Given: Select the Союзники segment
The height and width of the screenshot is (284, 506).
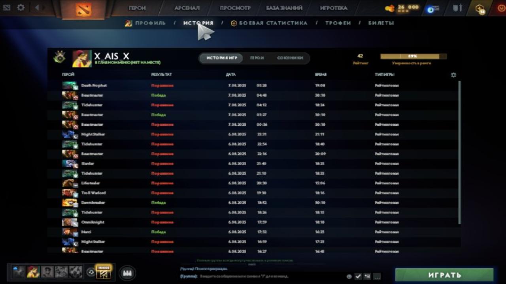Looking at the screenshot, I should [290, 58].
